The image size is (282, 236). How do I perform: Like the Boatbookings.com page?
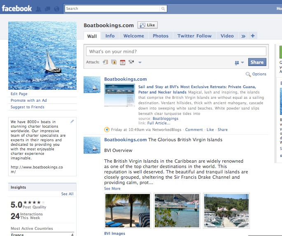click(x=147, y=25)
